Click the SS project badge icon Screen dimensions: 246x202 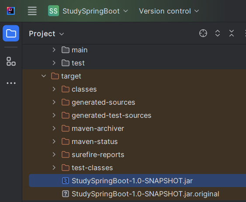coord(53,11)
